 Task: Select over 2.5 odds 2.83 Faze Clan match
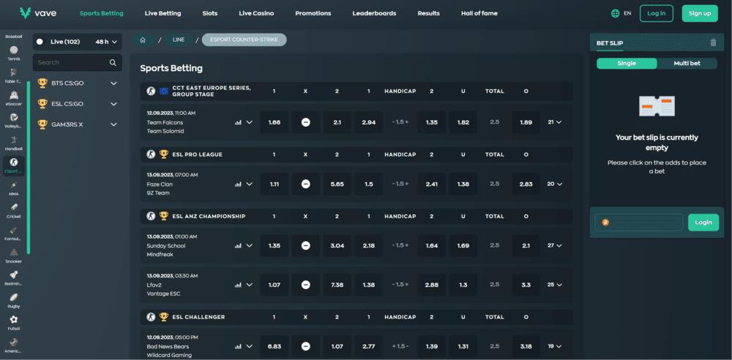tap(526, 184)
